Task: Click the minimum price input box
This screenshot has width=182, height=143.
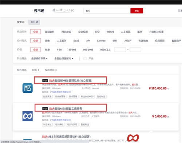Action: point(120,49)
